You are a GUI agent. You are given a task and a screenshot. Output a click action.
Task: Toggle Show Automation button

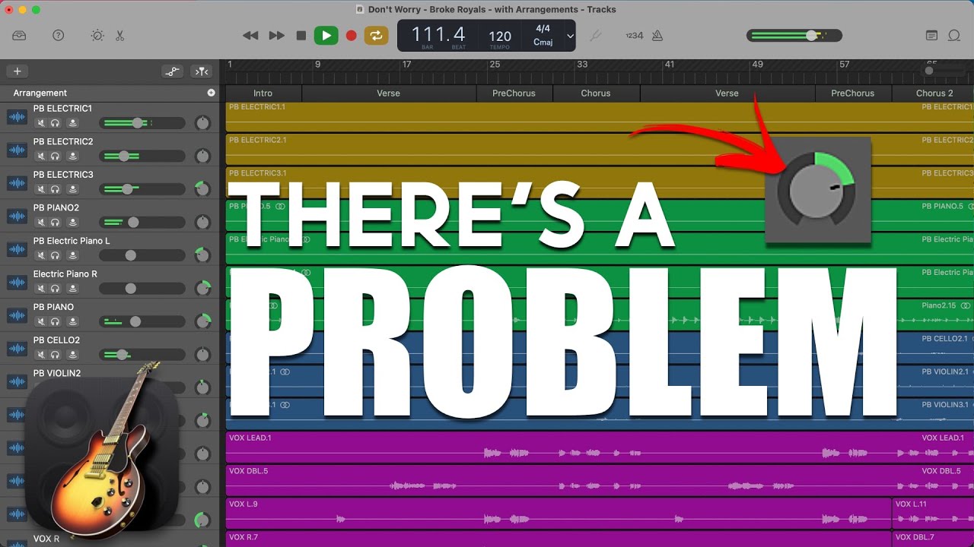(173, 71)
